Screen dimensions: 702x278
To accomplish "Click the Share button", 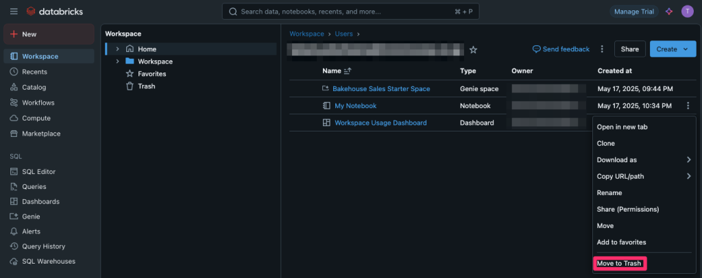I will coord(630,49).
